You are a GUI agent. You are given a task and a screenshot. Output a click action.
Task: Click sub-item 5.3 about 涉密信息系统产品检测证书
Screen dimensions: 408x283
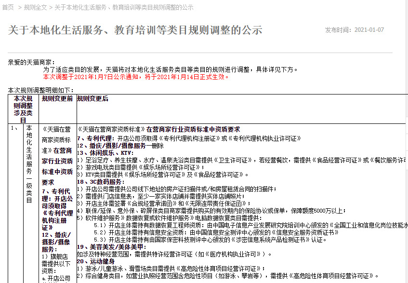(x=210, y=240)
